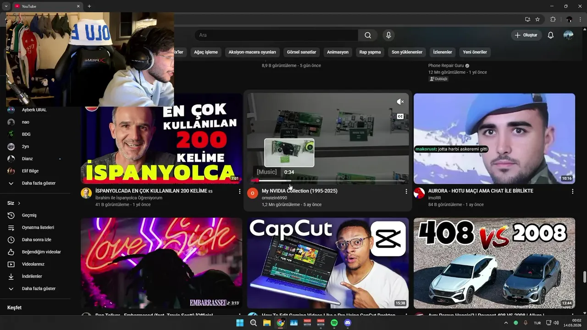This screenshot has height=330, width=587.
Task: Open the Chrome tab search dropdown arrow
Action: coord(6,6)
